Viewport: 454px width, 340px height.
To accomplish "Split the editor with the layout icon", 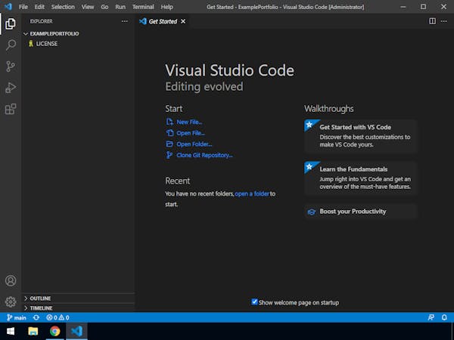I will pyautogui.click(x=432, y=21).
